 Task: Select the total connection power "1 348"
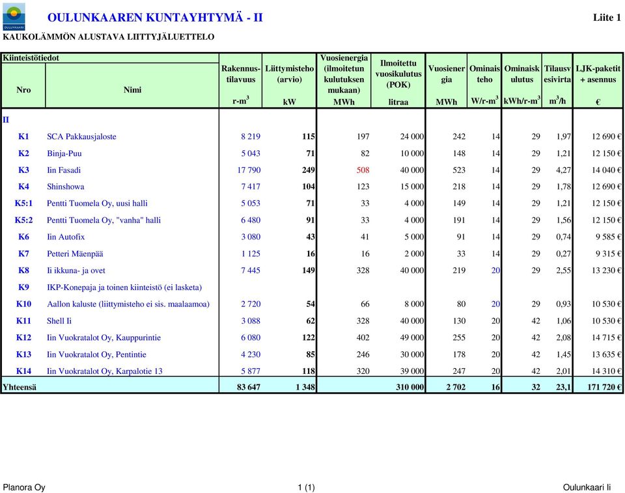pos(305,387)
